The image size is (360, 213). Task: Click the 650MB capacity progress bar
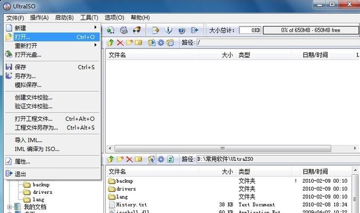coord(311,30)
